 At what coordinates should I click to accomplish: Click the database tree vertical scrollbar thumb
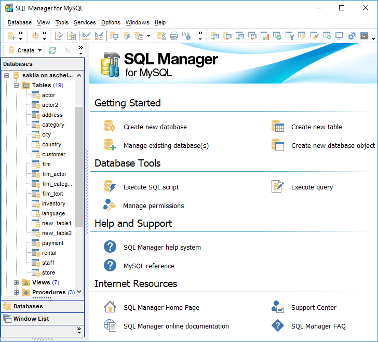79,167
